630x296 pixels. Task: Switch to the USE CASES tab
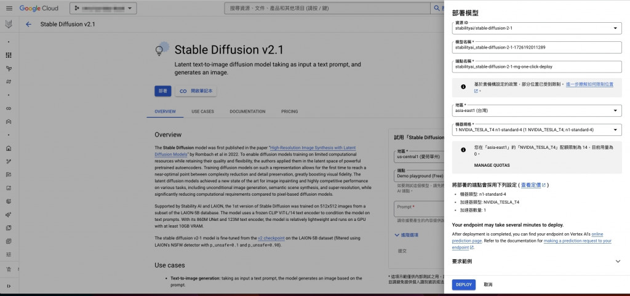[x=202, y=111]
